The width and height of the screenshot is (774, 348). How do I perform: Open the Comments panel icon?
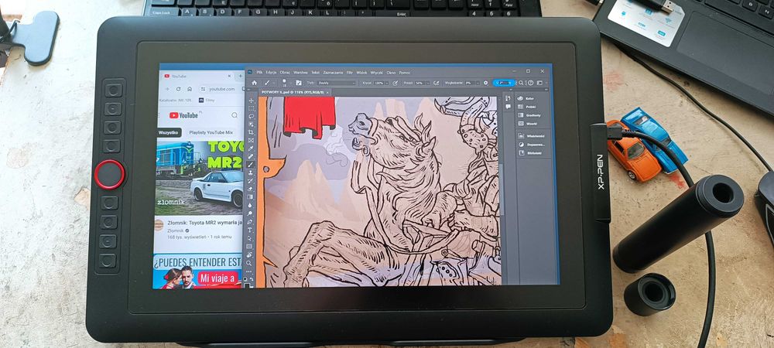(508, 107)
